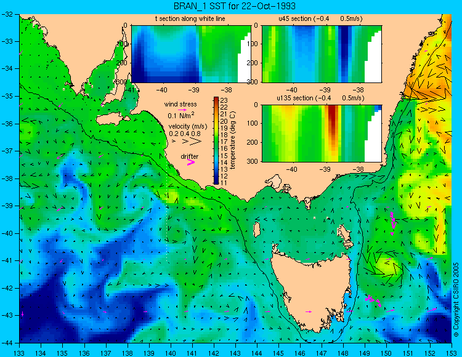
Task: Click the "144" longitude tick label
Action: coord(257,353)
